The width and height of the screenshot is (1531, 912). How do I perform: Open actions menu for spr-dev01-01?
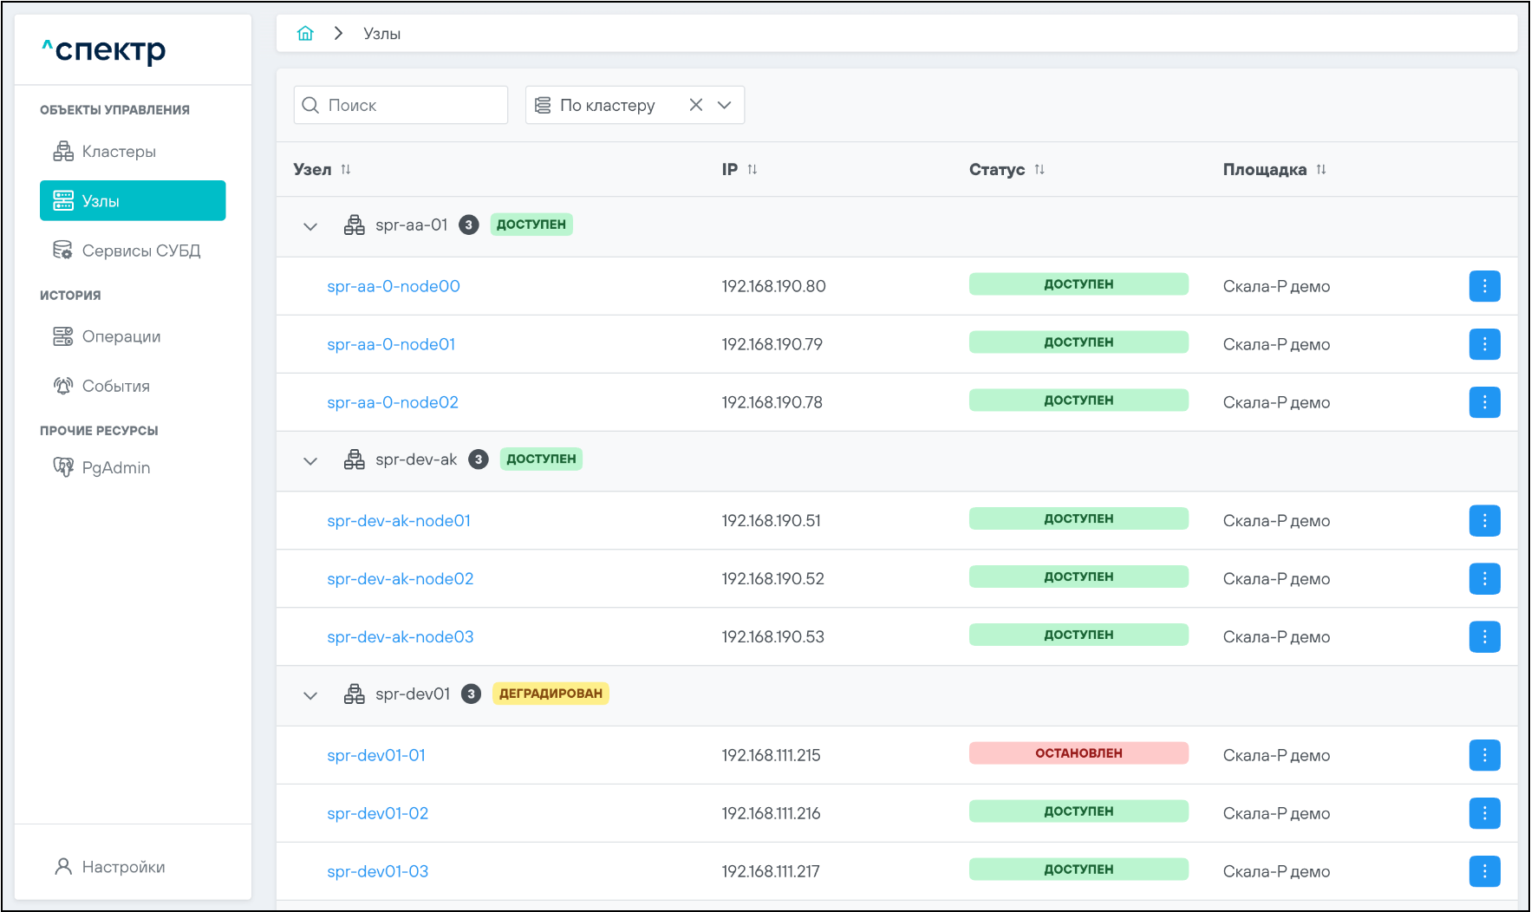point(1484,755)
